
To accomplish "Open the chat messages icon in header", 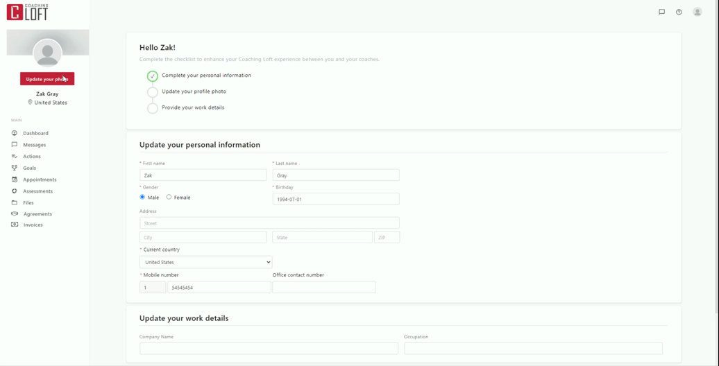I will [x=661, y=12].
